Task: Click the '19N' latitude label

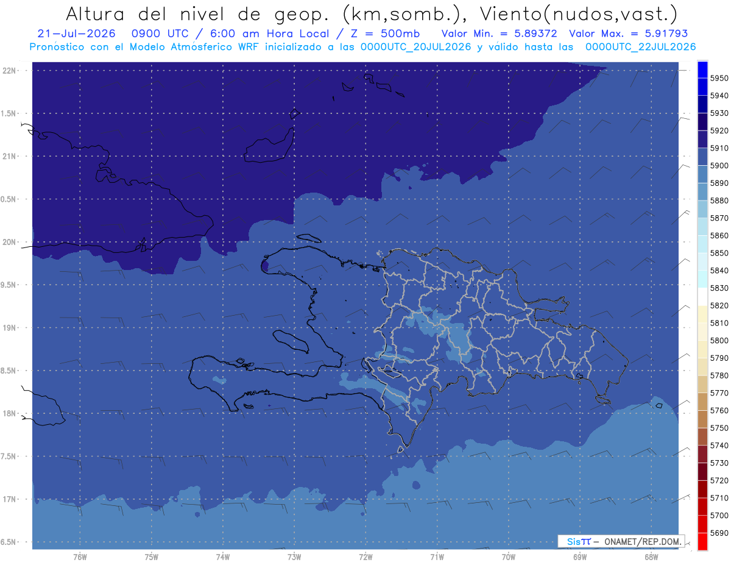Action: coord(10,327)
